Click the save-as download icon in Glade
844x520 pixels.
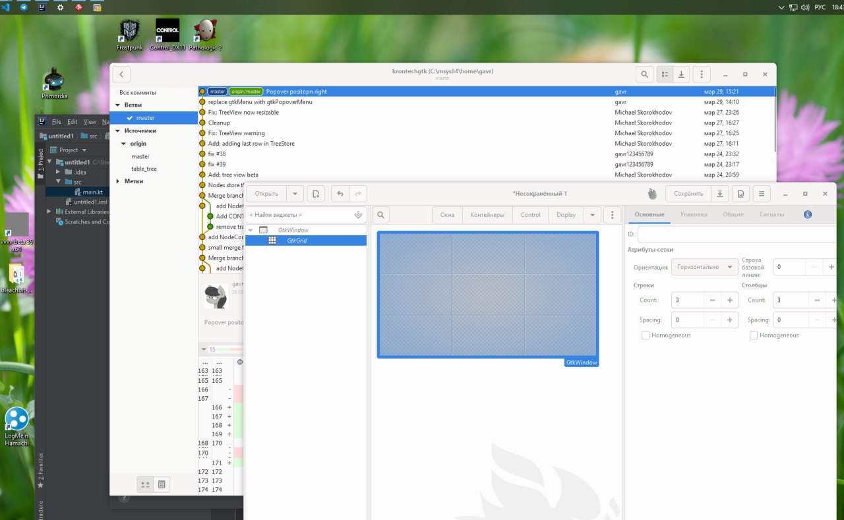coord(720,194)
